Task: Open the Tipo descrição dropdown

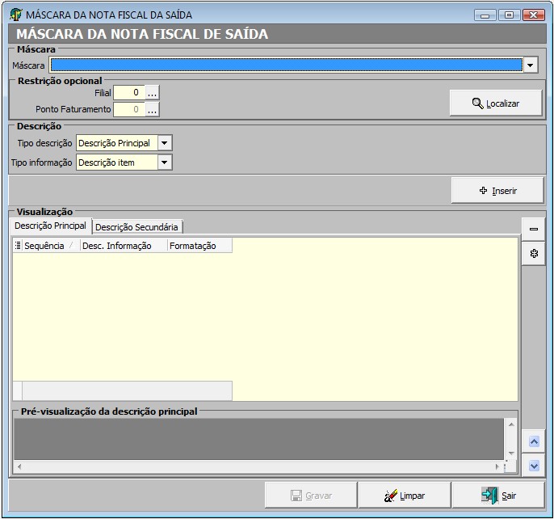Action: pyautogui.click(x=165, y=143)
